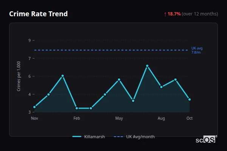Select the January peak data point at 6
The width and height of the screenshot is (227, 151).
(62, 76)
